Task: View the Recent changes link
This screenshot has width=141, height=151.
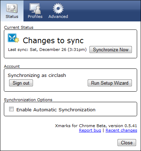Action: [121, 130]
